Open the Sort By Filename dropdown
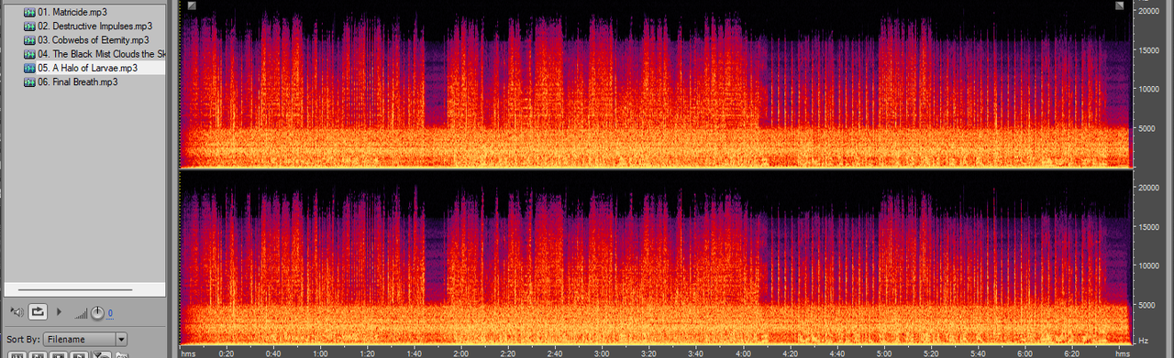1174x358 pixels. [x=84, y=339]
